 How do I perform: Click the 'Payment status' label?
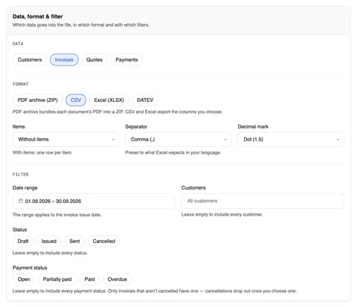(30, 268)
